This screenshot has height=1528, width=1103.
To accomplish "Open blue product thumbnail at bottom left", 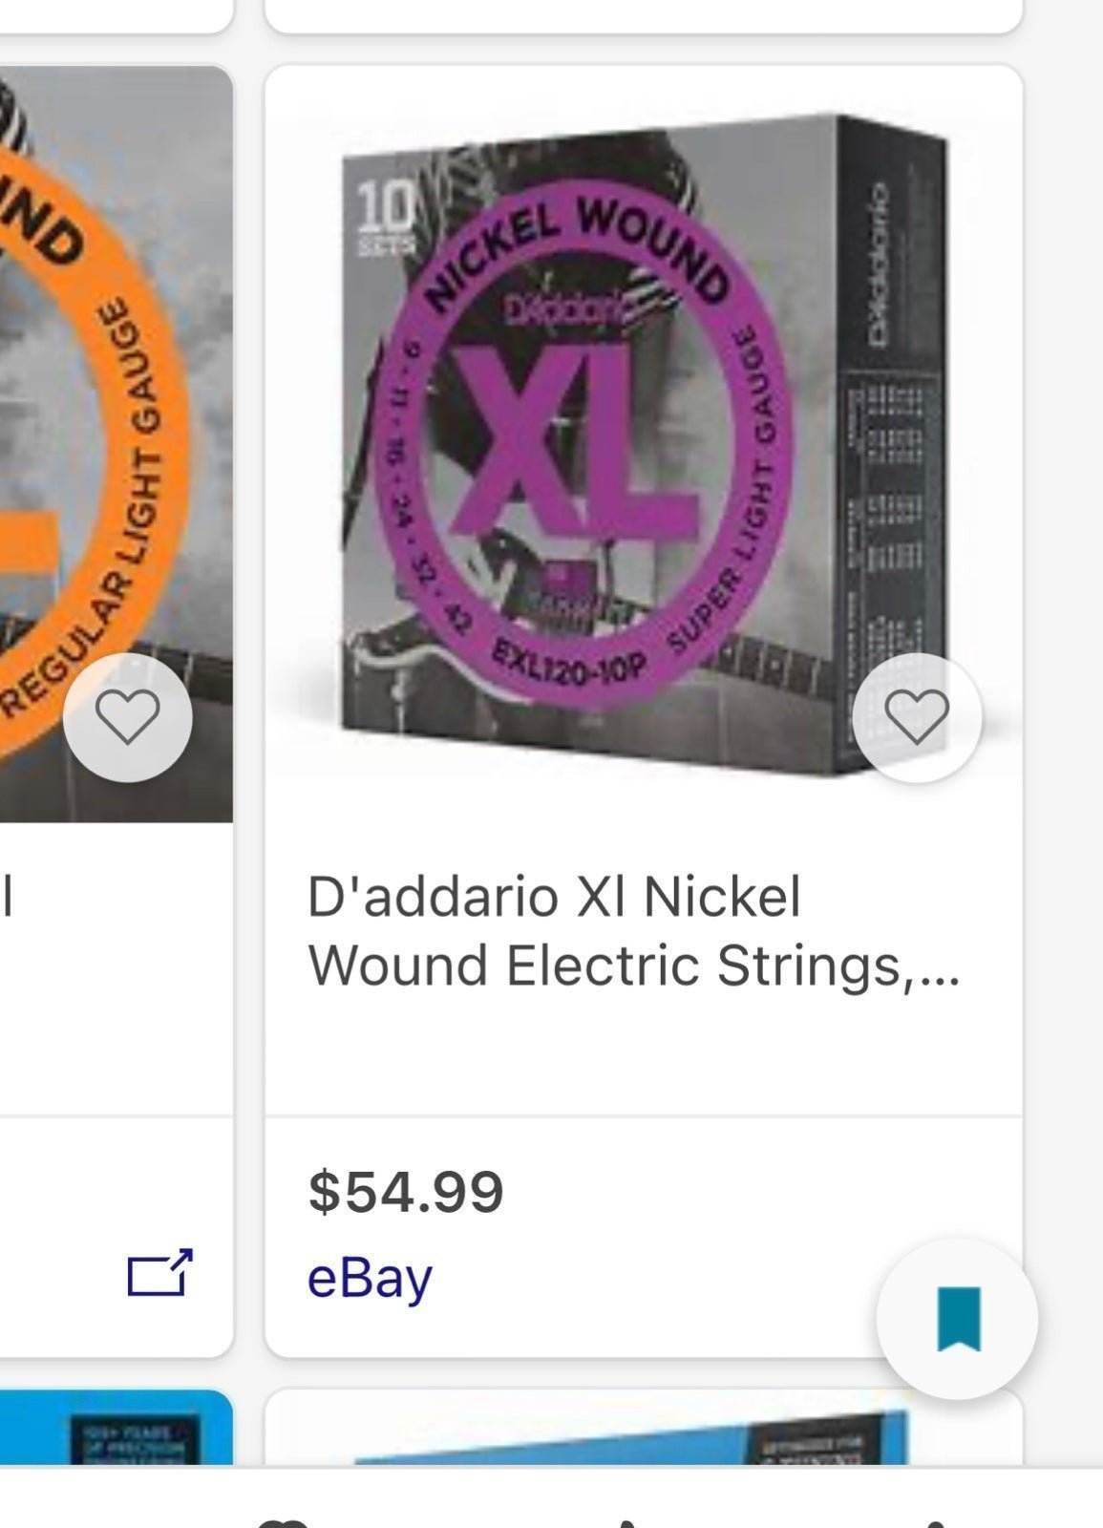I will click(x=116, y=1429).
